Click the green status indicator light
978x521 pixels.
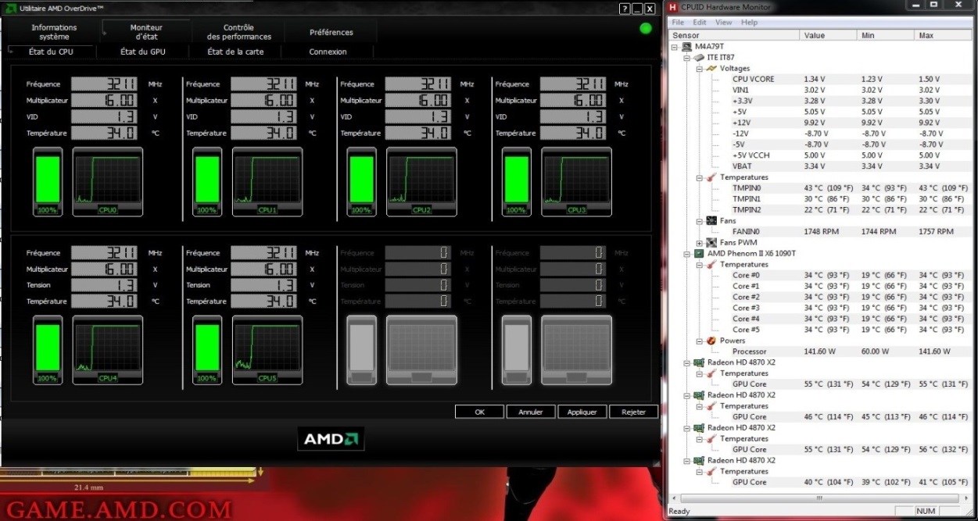645,29
